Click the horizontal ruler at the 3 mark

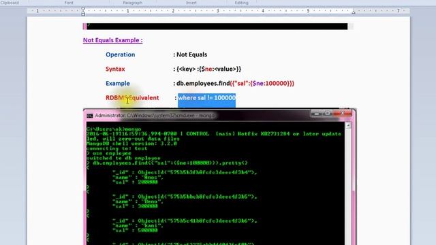218,11
